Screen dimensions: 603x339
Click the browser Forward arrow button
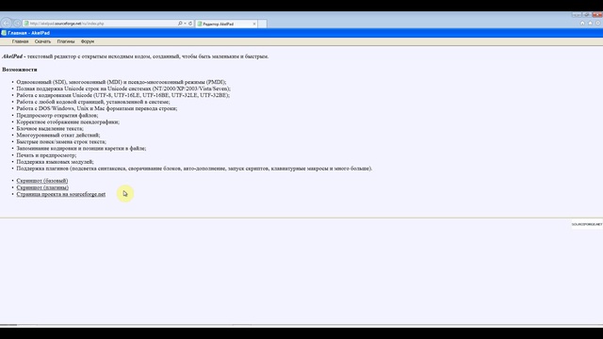[17, 23]
